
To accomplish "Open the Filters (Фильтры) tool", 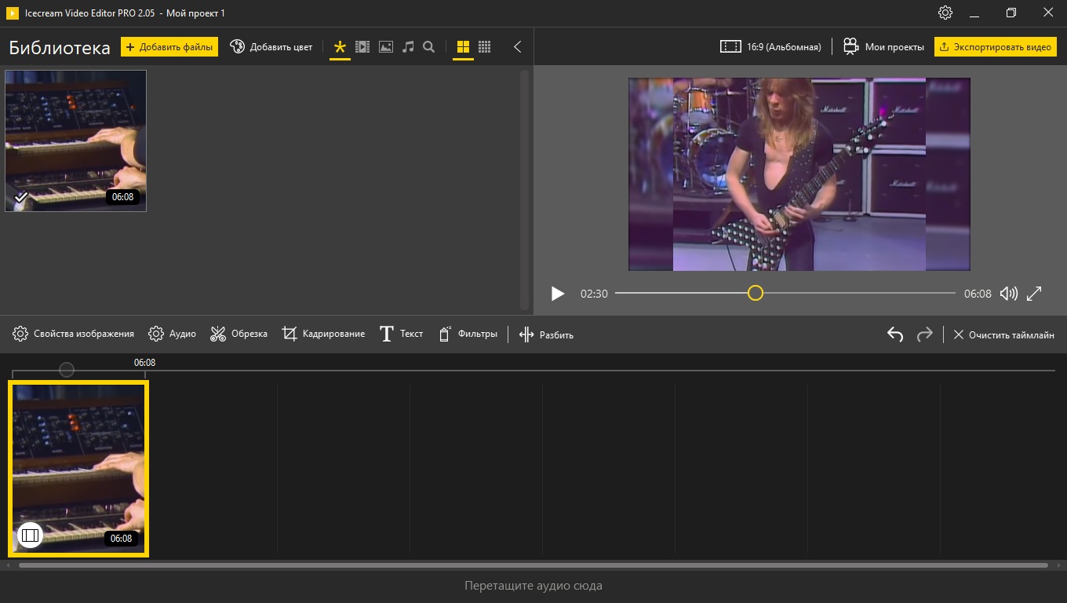I will pyautogui.click(x=468, y=334).
